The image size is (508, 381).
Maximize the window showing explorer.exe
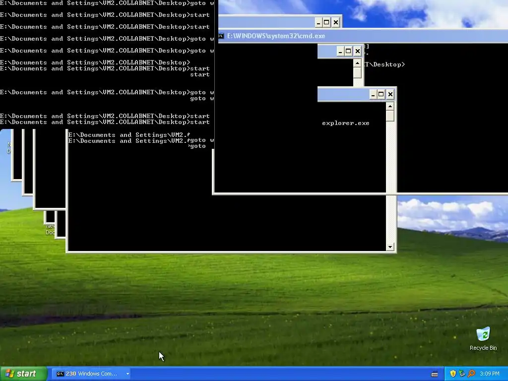click(381, 94)
